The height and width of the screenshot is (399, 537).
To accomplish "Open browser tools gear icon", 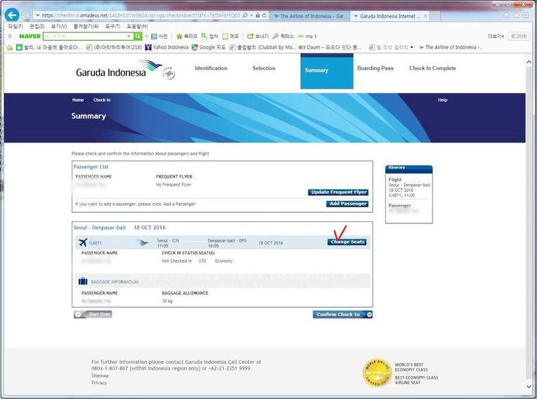I will click(x=525, y=15).
